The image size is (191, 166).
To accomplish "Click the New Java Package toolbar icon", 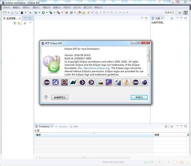I will click(x=67, y=12).
